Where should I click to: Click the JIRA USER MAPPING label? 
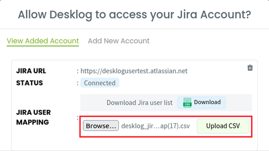[x=33, y=117]
